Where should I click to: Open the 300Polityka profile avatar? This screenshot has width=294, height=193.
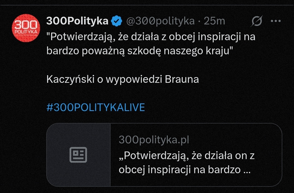pos(26,28)
